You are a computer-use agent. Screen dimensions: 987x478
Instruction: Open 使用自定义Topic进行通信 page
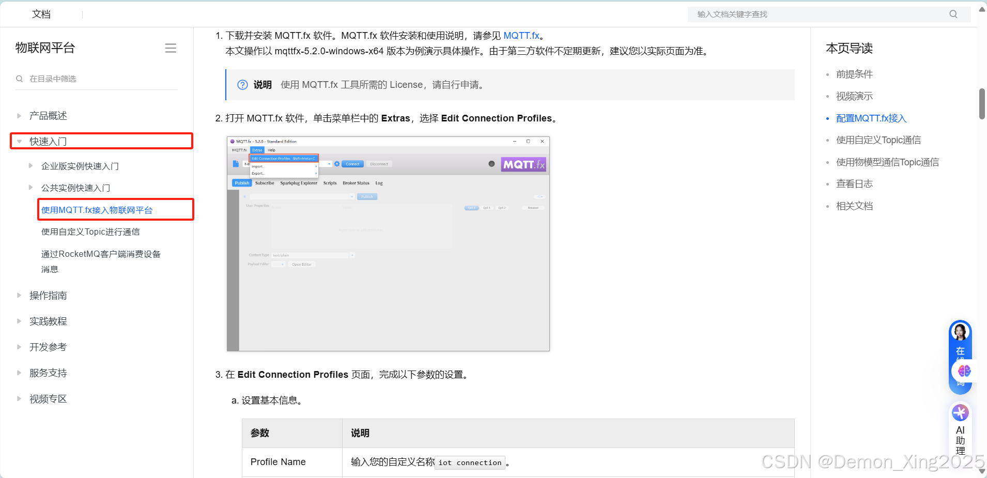click(90, 232)
